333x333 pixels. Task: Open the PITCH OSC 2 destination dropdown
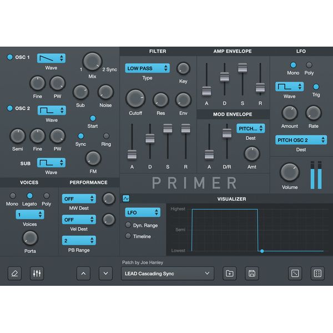[301, 140]
